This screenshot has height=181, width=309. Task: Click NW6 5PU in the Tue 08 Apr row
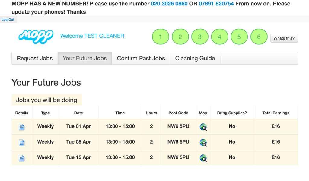(178, 142)
